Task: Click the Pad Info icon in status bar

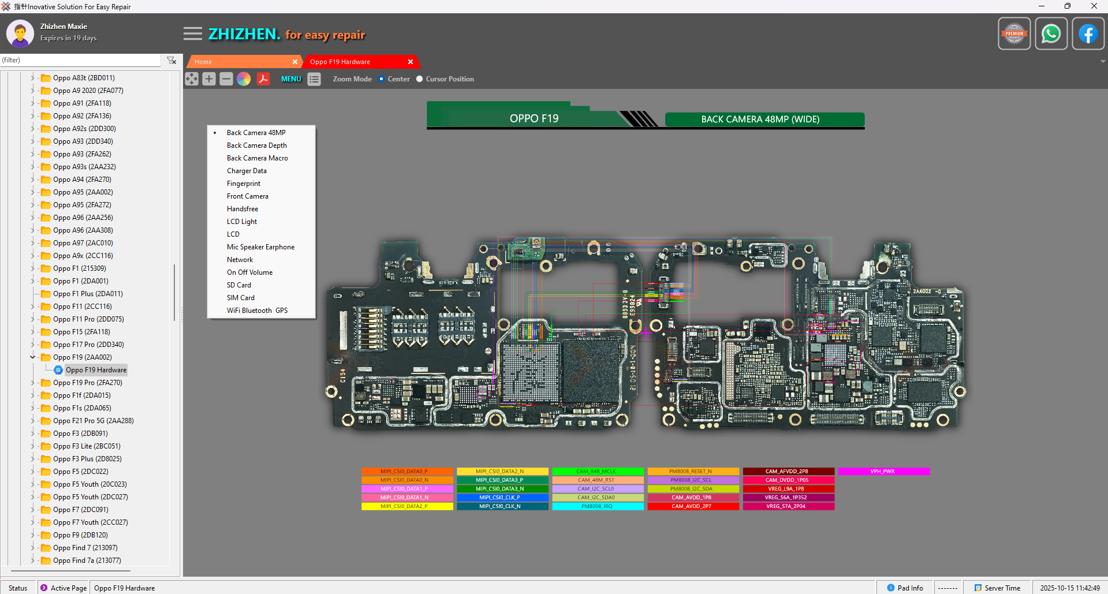Action: [890, 588]
